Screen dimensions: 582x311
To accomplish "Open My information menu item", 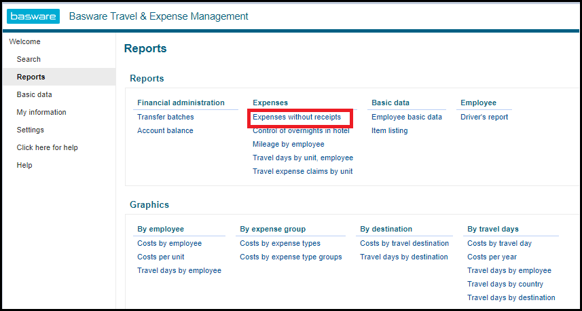I will pos(41,112).
